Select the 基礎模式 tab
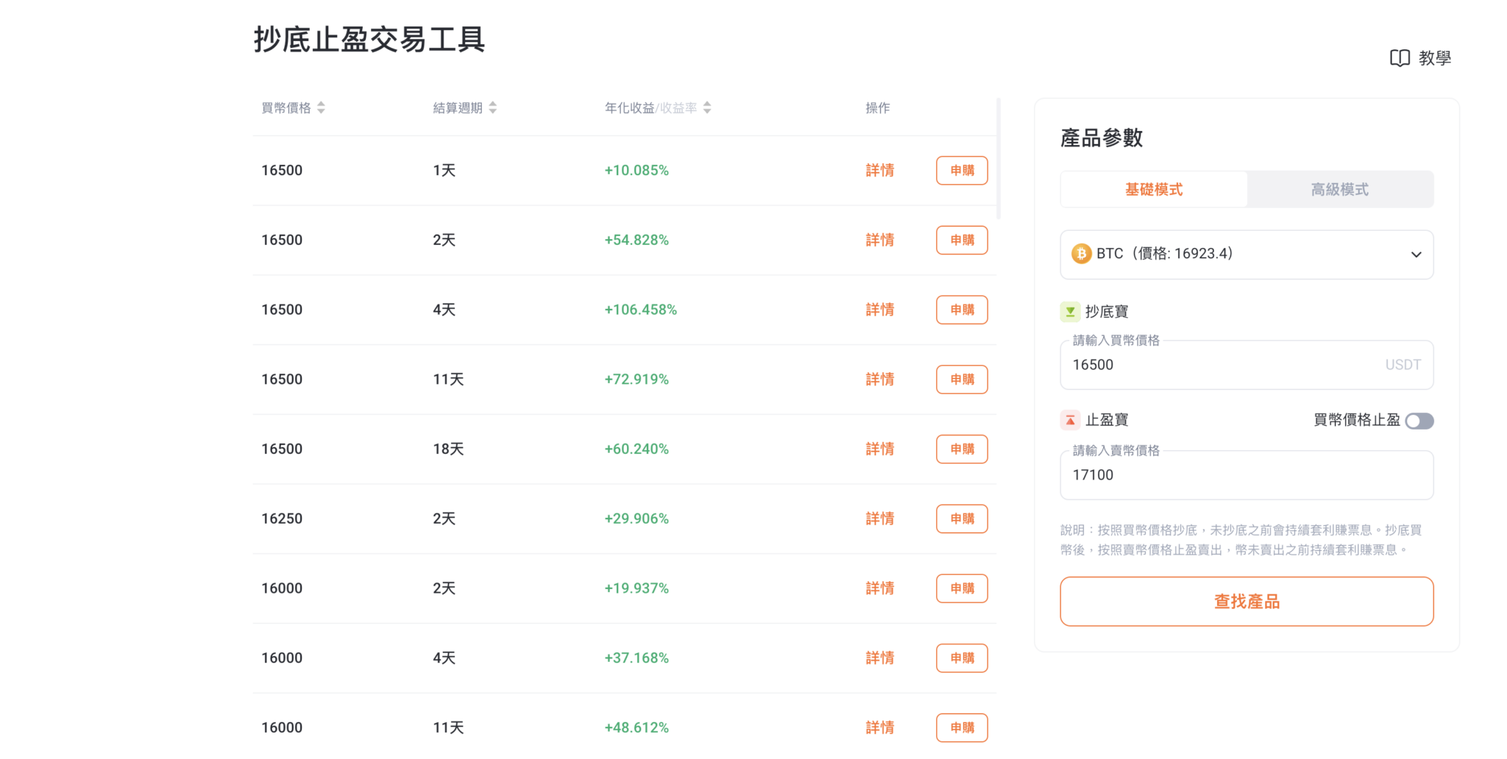Viewport: 1507px width, 759px height. click(1153, 189)
